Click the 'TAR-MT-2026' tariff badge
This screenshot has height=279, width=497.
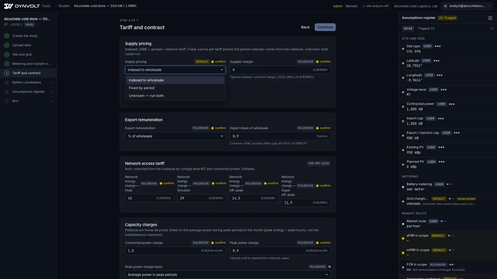point(319,163)
